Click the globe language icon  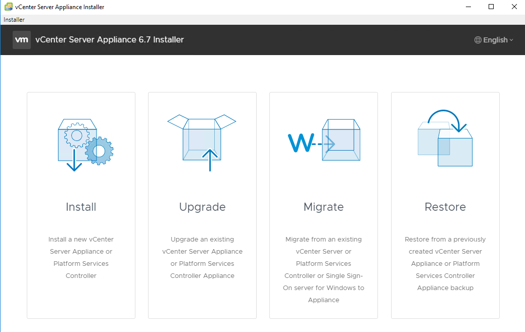[478, 40]
